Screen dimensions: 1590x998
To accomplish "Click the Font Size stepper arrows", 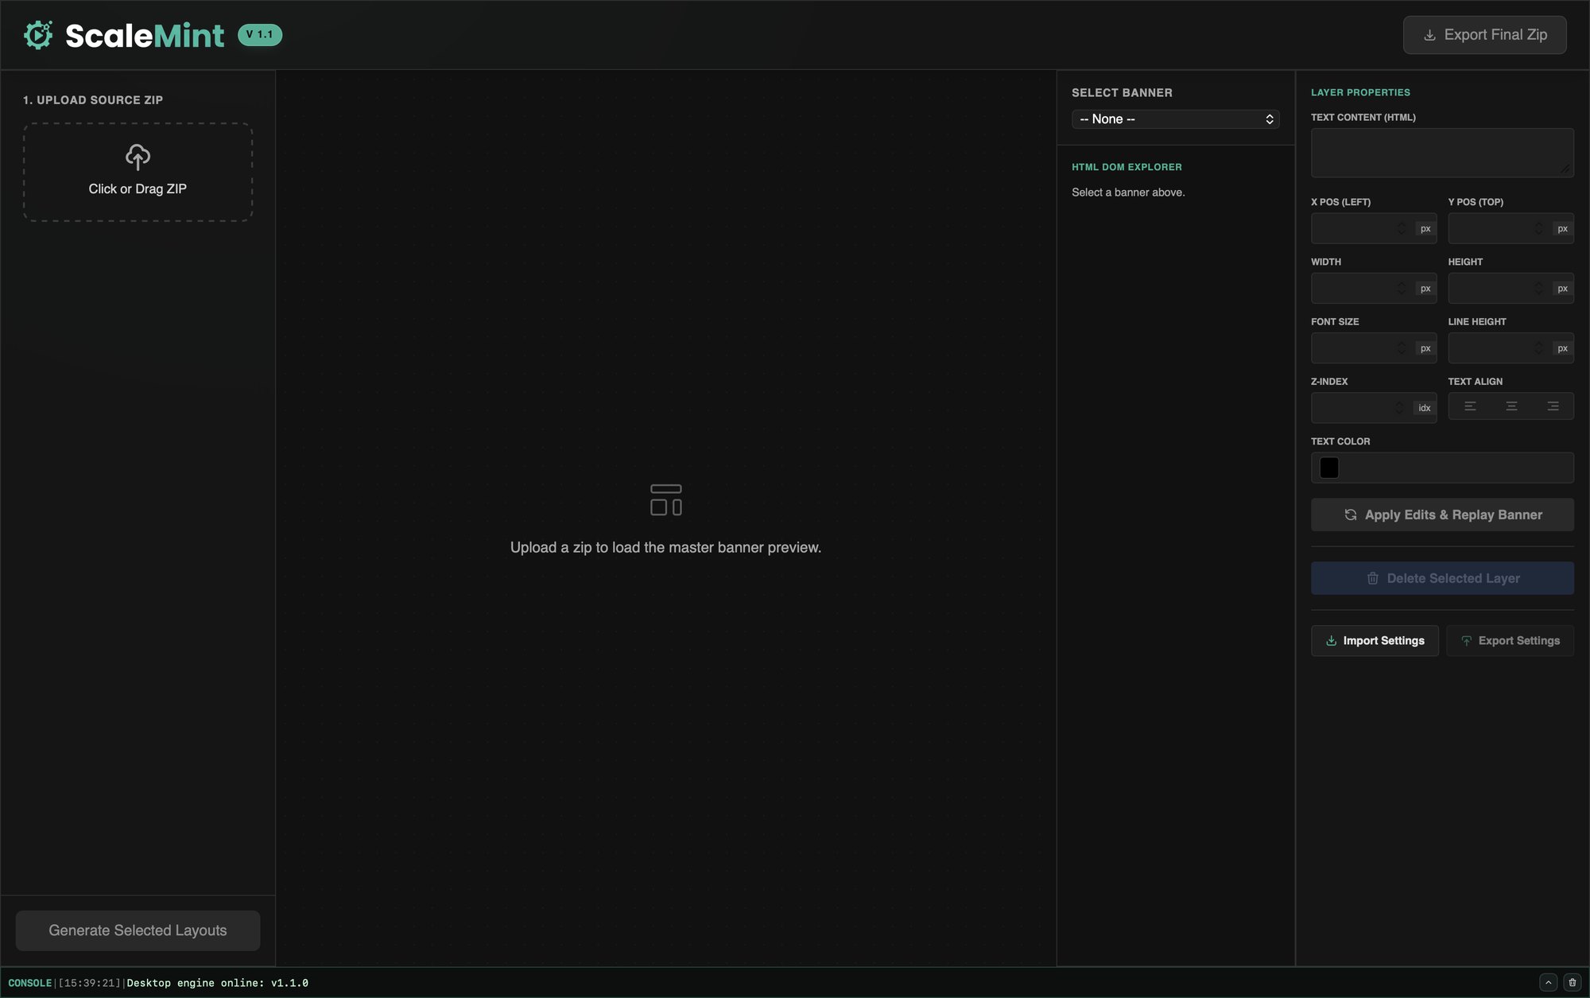I will pos(1402,348).
